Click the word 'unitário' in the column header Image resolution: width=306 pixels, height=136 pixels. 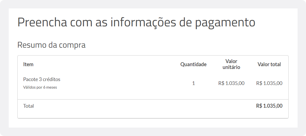click(x=231, y=67)
